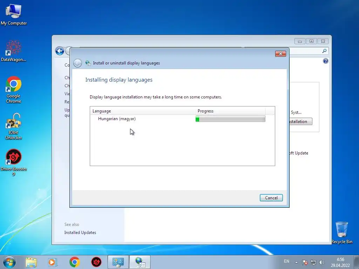Screen dimensions: 359x269
Task: Open the Recycle Bin
Action: click(x=342, y=233)
